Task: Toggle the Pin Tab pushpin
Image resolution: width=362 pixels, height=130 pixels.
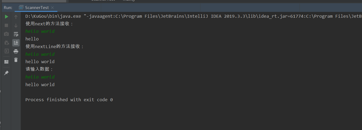Action: (6, 73)
